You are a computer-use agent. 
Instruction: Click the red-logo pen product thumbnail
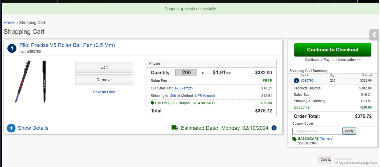point(23,82)
